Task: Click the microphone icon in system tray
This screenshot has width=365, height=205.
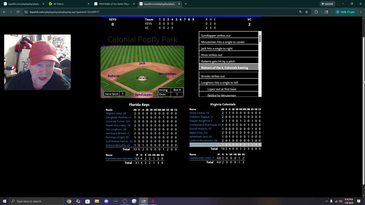Action: pyautogui.click(x=331, y=201)
